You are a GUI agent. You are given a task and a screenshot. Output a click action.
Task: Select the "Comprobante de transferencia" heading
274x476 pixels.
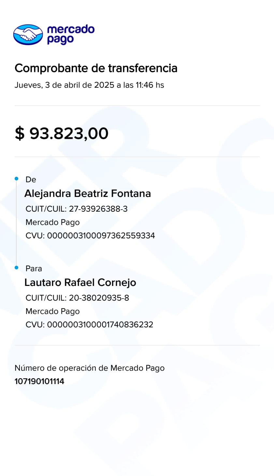[x=96, y=68]
